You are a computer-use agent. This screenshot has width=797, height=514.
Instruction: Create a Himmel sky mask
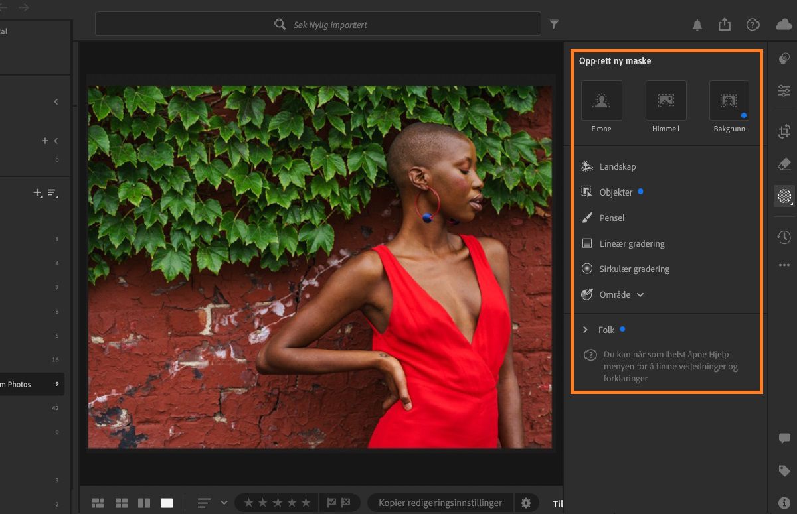click(665, 101)
